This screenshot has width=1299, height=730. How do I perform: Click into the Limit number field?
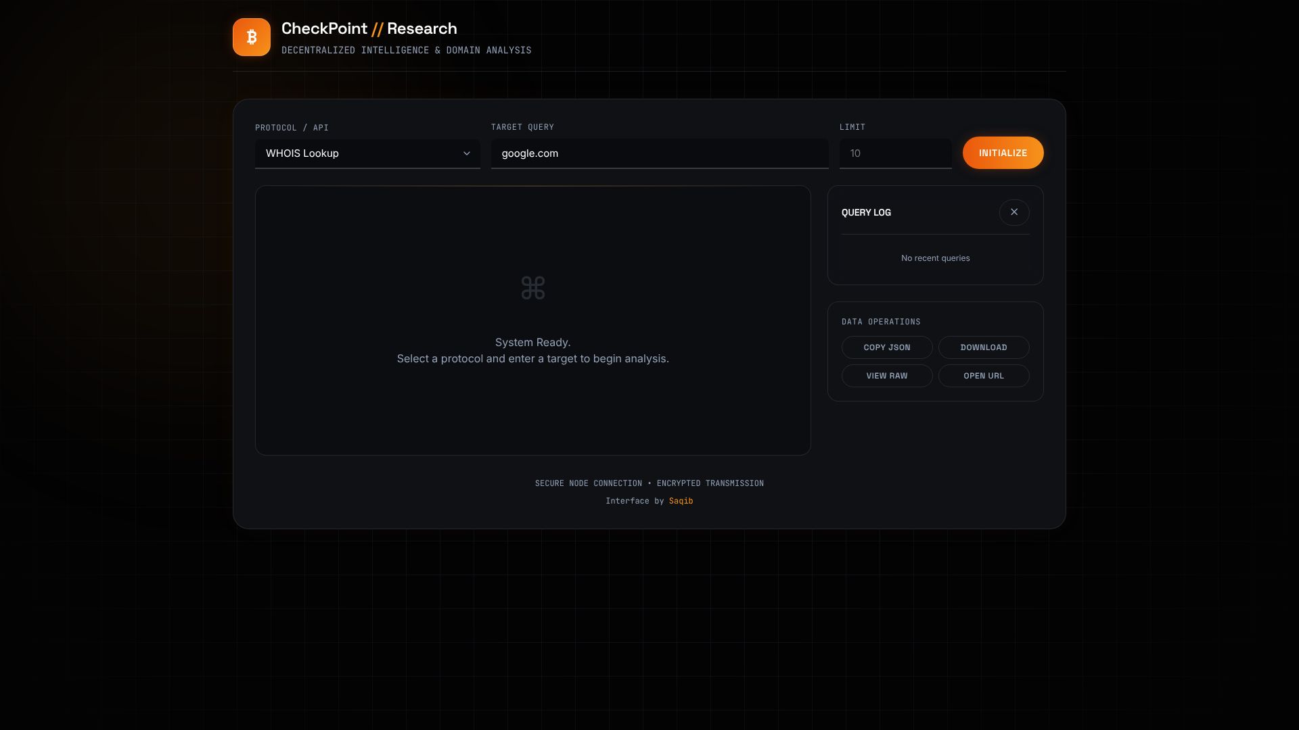point(895,153)
